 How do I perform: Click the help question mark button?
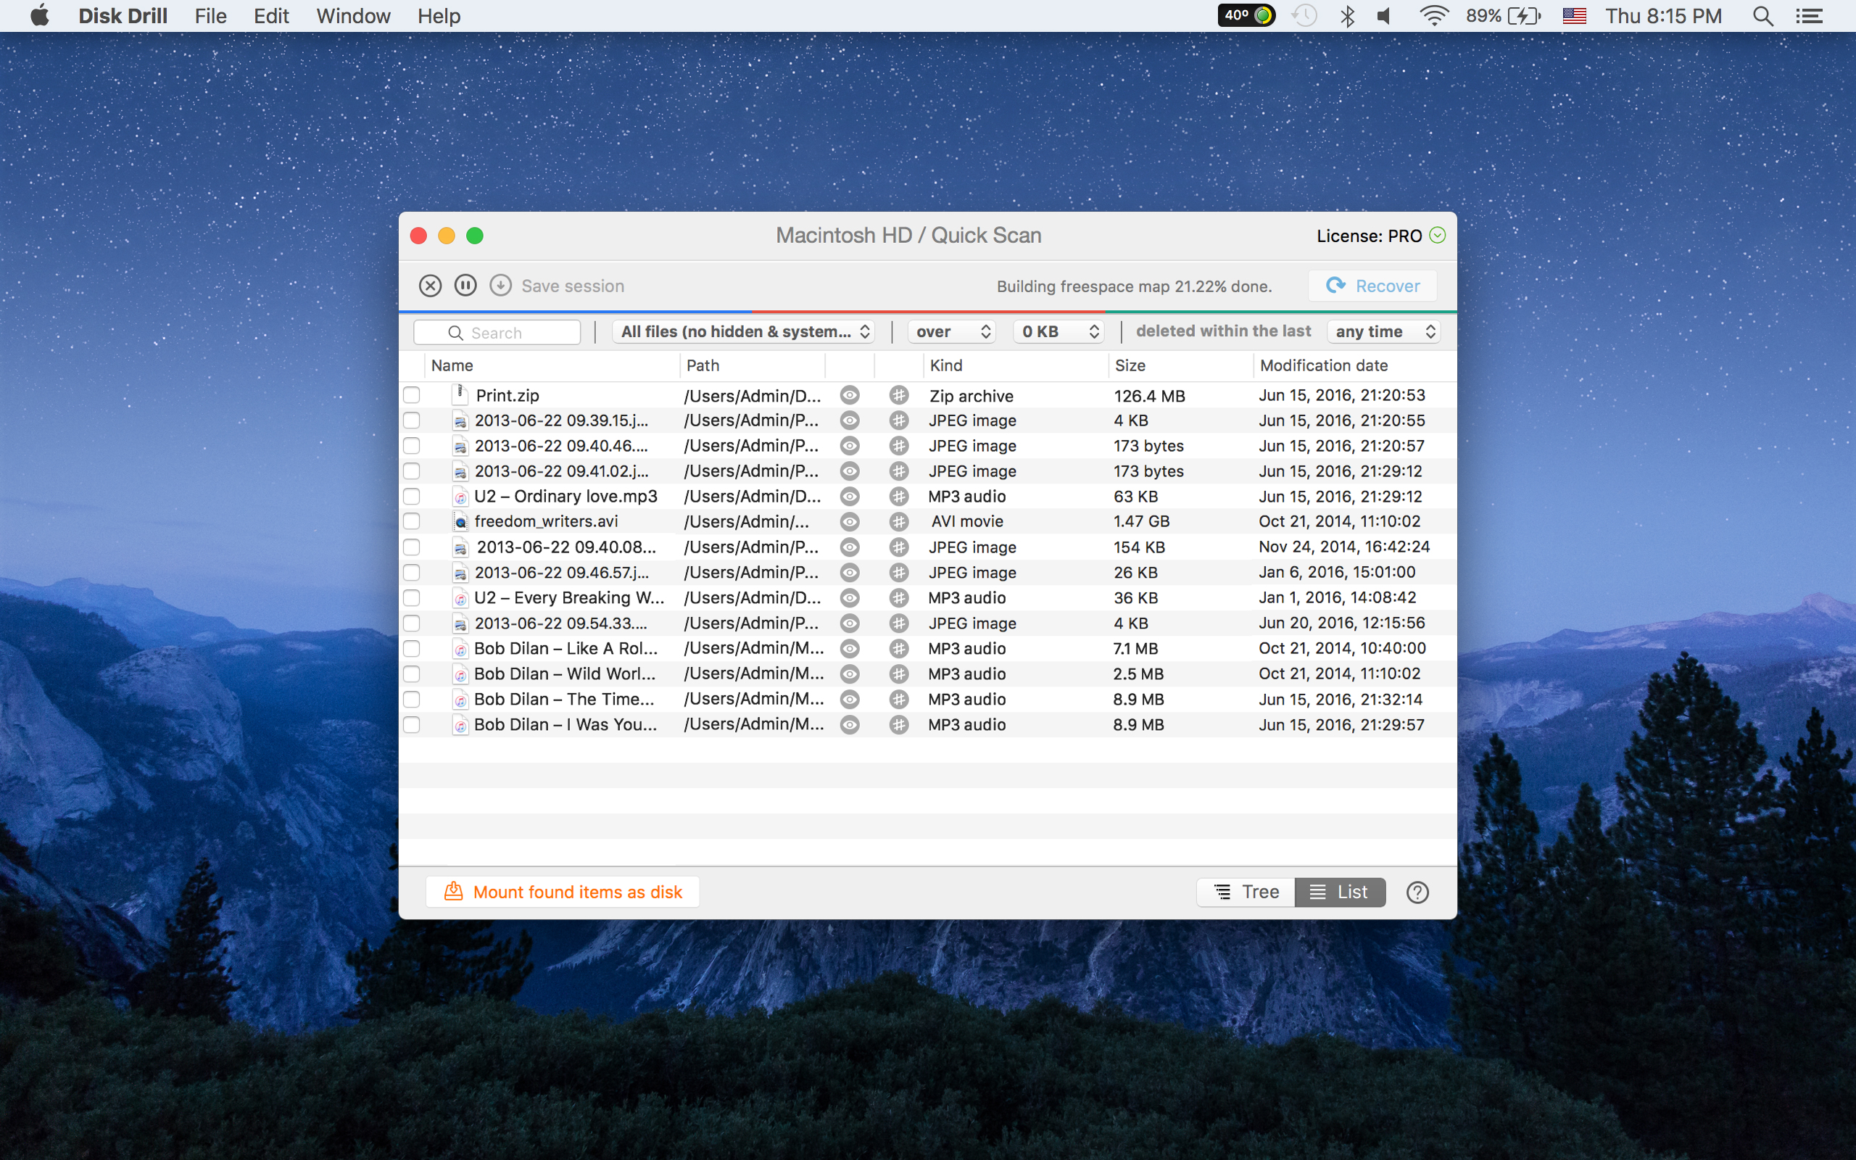1417,891
